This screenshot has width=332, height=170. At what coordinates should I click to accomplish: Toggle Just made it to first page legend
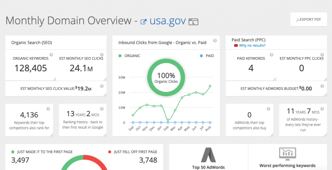point(42,152)
